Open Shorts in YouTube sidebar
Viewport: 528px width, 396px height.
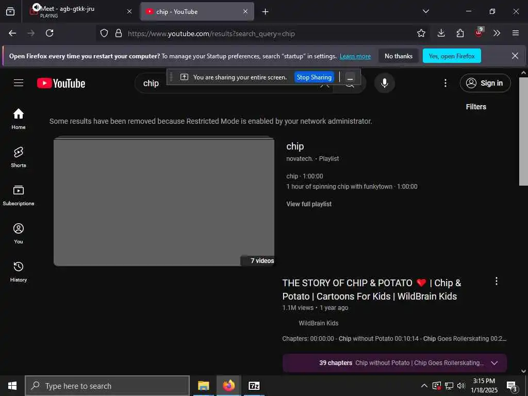[19, 157]
